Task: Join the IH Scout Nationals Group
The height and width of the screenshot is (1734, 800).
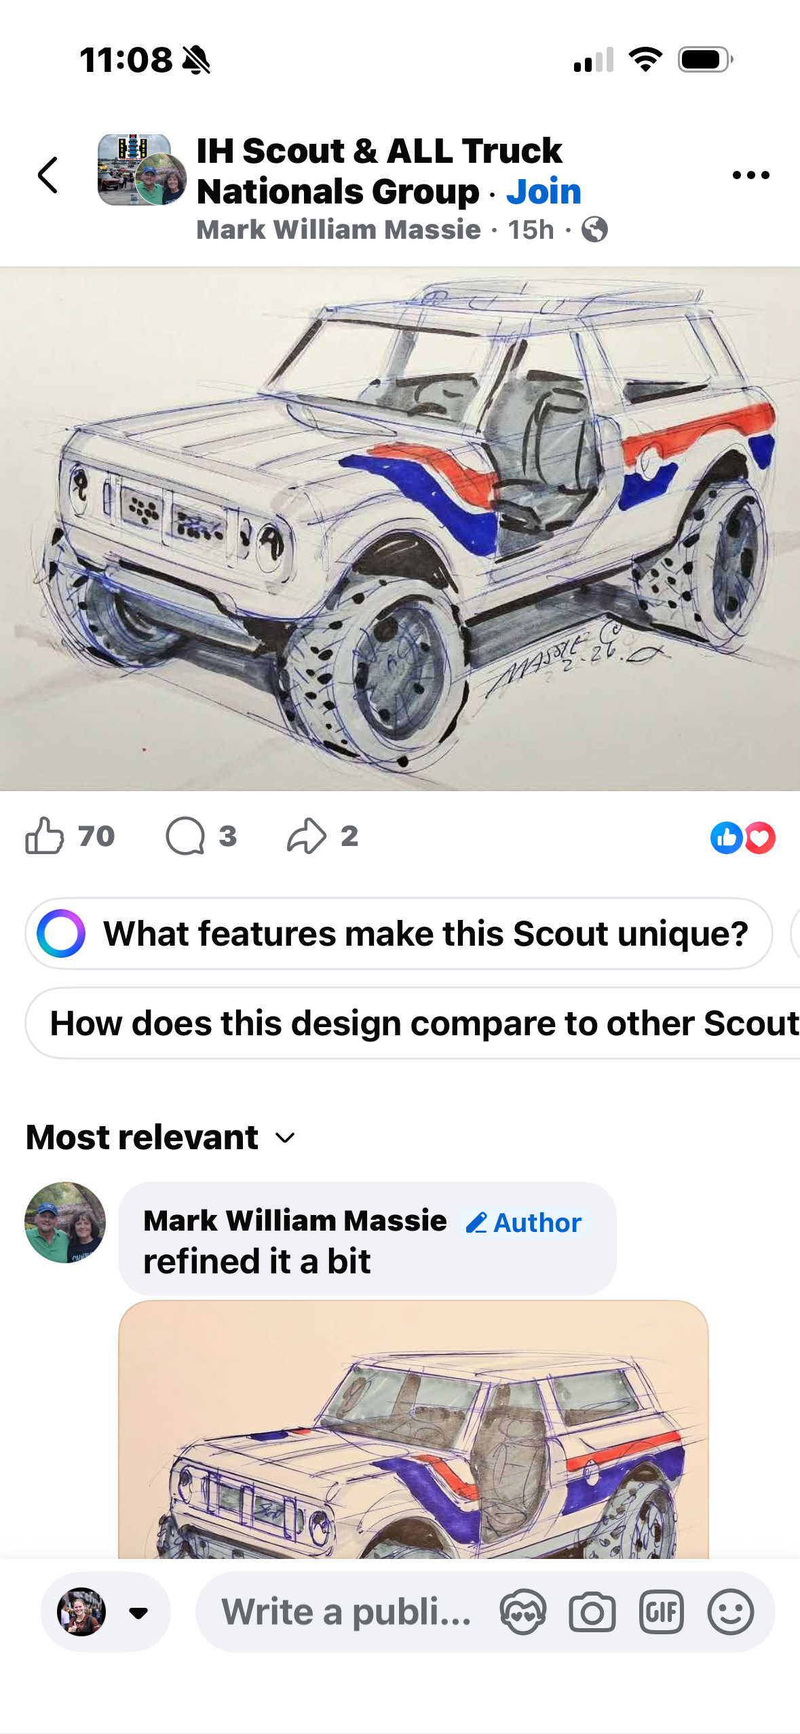Action: pyautogui.click(x=544, y=191)
